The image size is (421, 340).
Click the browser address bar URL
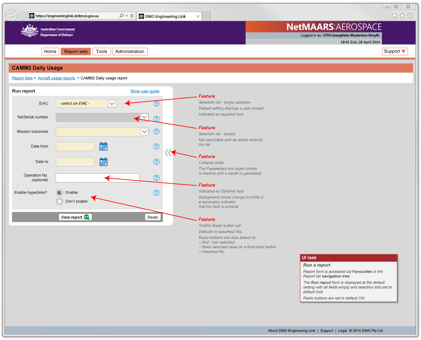[67, 16]
